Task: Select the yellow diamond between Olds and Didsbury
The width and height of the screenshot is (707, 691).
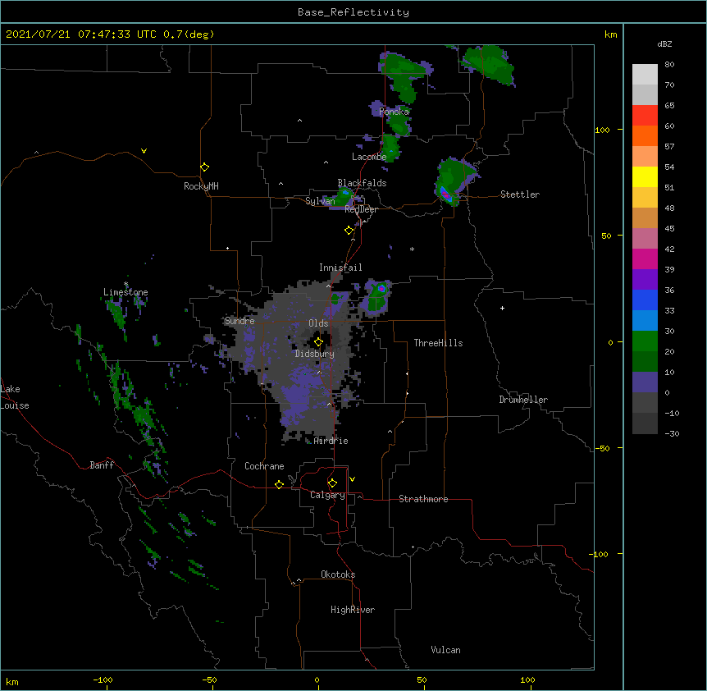Action: click(x=318, y=342)
